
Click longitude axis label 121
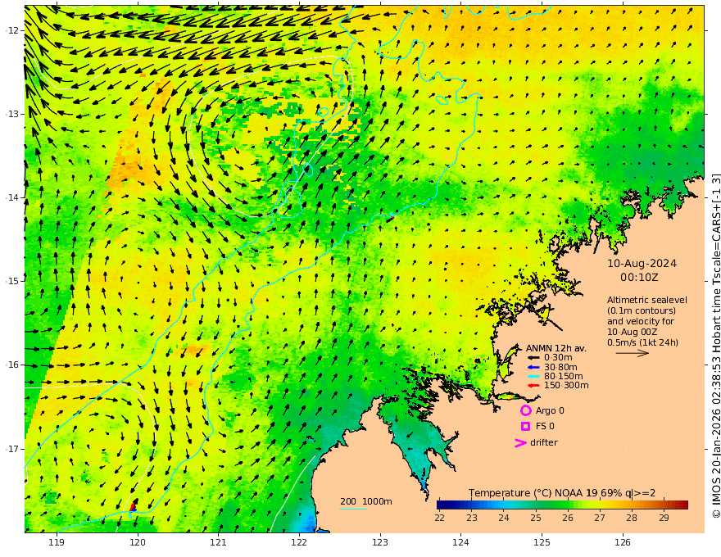tap(219, 543)
